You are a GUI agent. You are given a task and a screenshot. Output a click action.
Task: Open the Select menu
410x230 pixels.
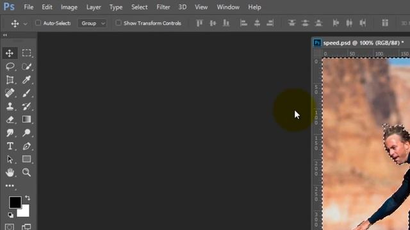coord(140,7)
